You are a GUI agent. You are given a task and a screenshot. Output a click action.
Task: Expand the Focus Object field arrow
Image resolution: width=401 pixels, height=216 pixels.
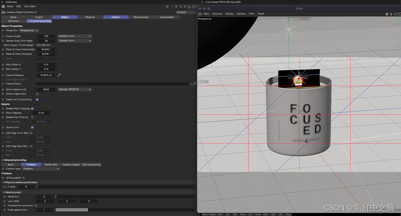190,84
